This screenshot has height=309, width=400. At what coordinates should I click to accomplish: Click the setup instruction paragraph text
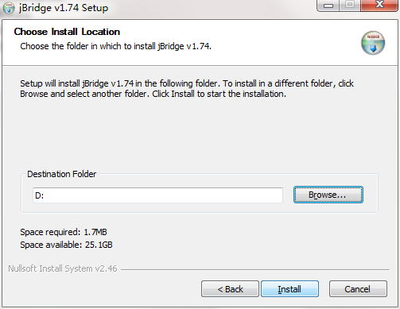[187, 89]
